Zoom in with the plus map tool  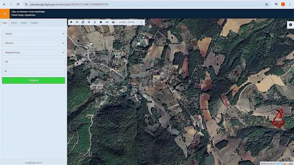click(71, 22)
